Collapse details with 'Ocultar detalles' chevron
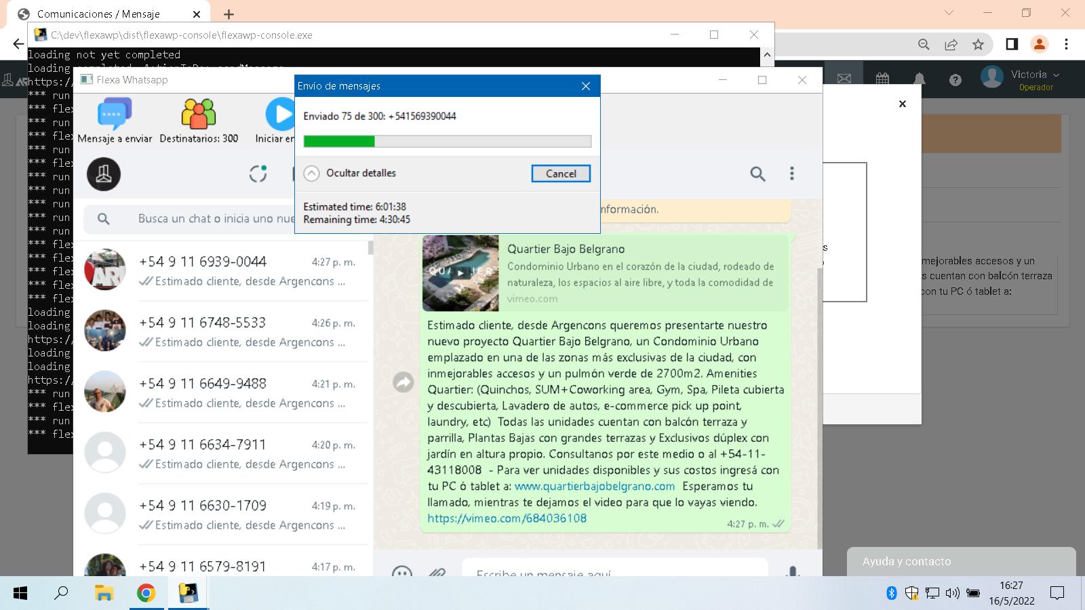 tap(311, 174)
